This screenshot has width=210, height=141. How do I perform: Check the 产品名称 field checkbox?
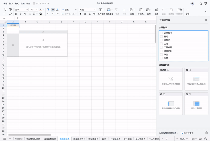click(161, 47)
